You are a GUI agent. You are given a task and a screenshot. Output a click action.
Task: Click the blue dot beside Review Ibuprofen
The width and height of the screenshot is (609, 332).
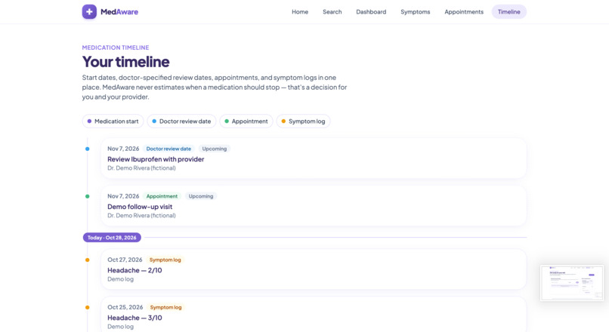point(88,149)
